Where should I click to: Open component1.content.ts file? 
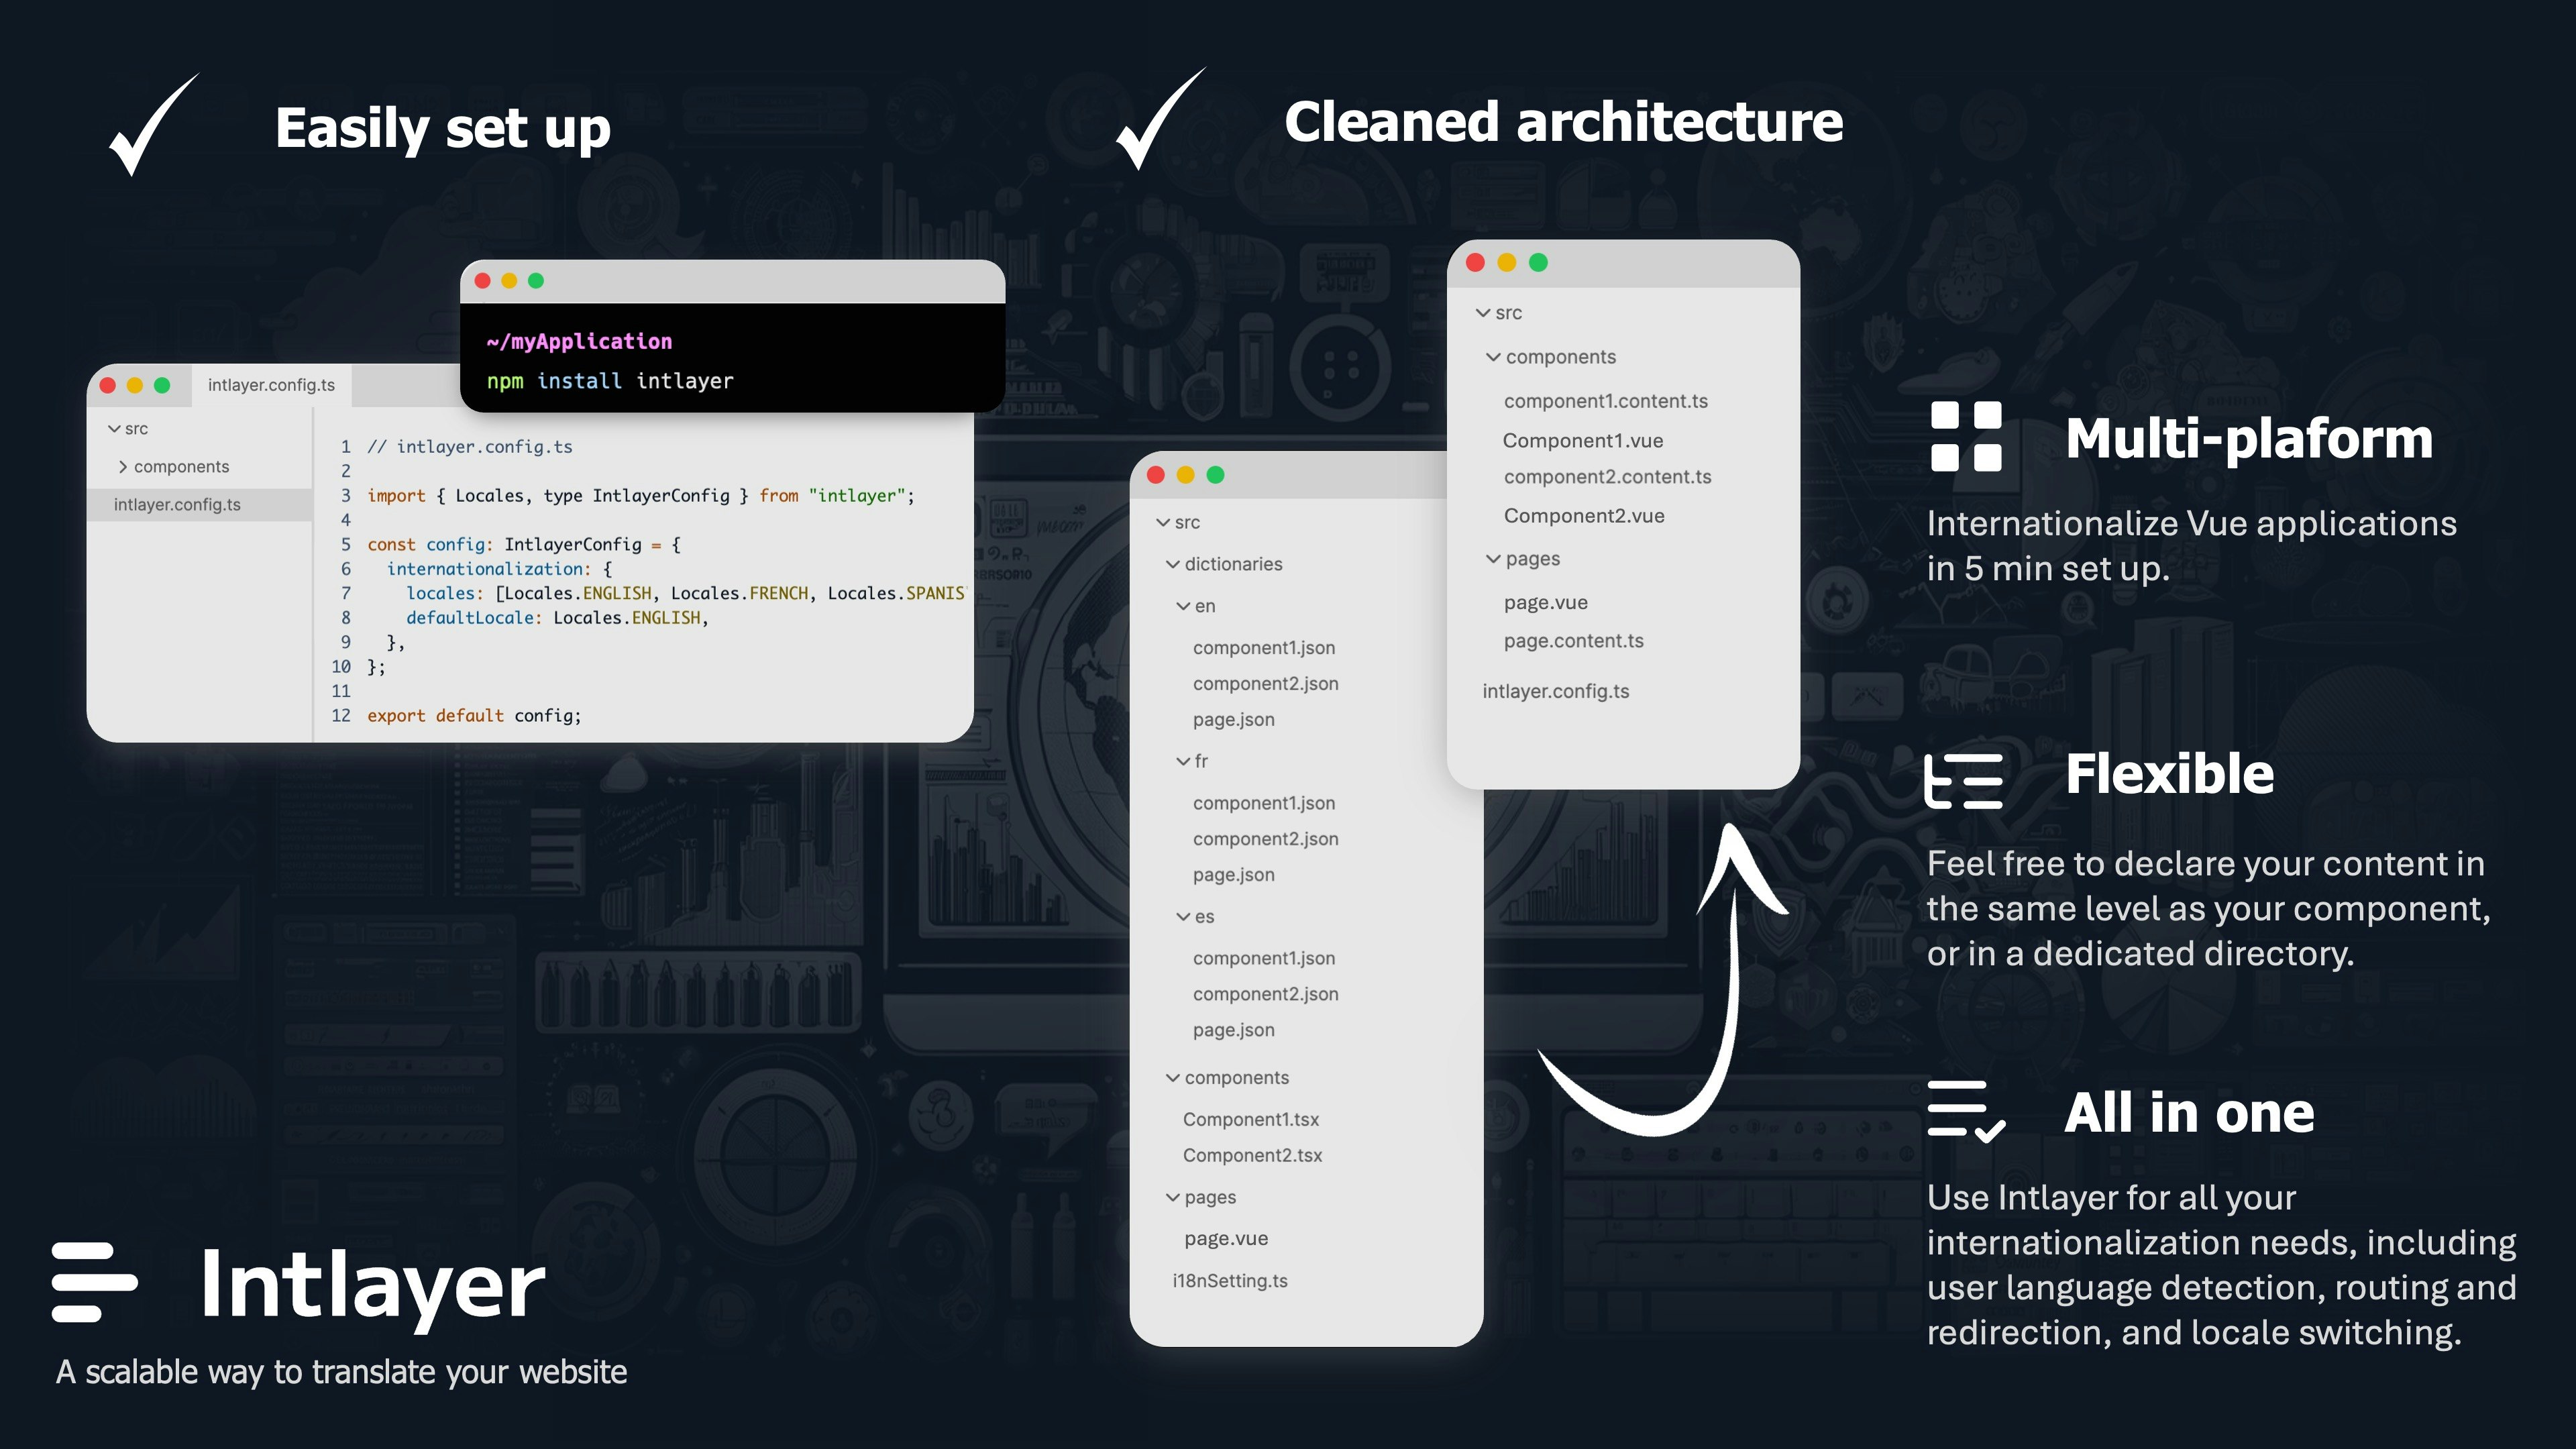click(x=1605, y=401)
